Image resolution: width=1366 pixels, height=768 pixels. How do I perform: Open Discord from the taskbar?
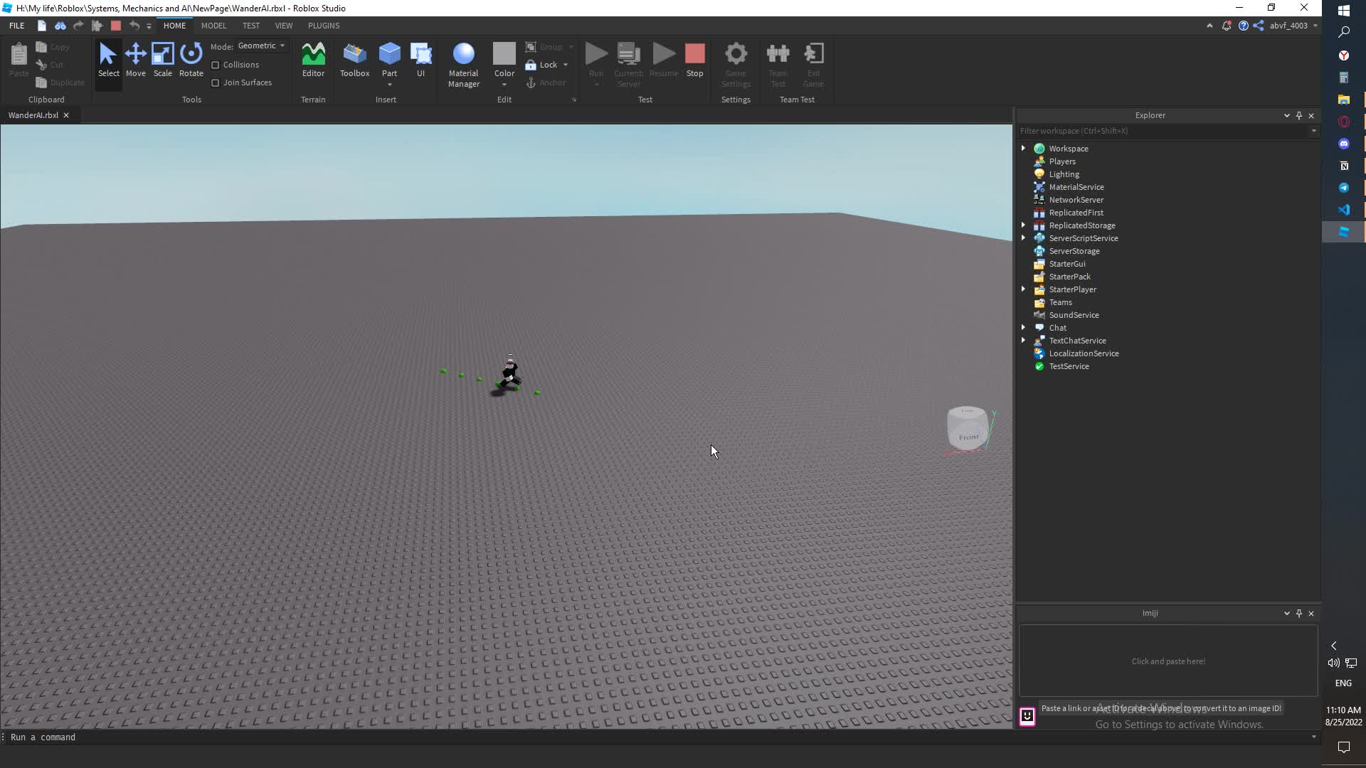(x=1344, y=144)
